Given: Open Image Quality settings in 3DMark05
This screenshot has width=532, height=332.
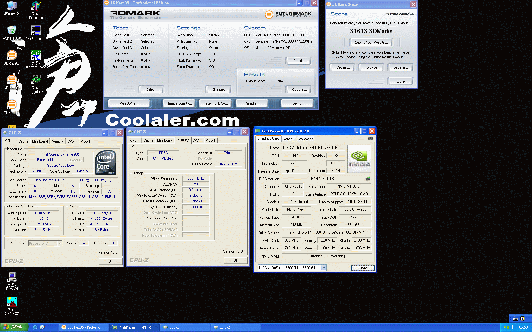Looking at the screenshot, I should coord(180,103).
